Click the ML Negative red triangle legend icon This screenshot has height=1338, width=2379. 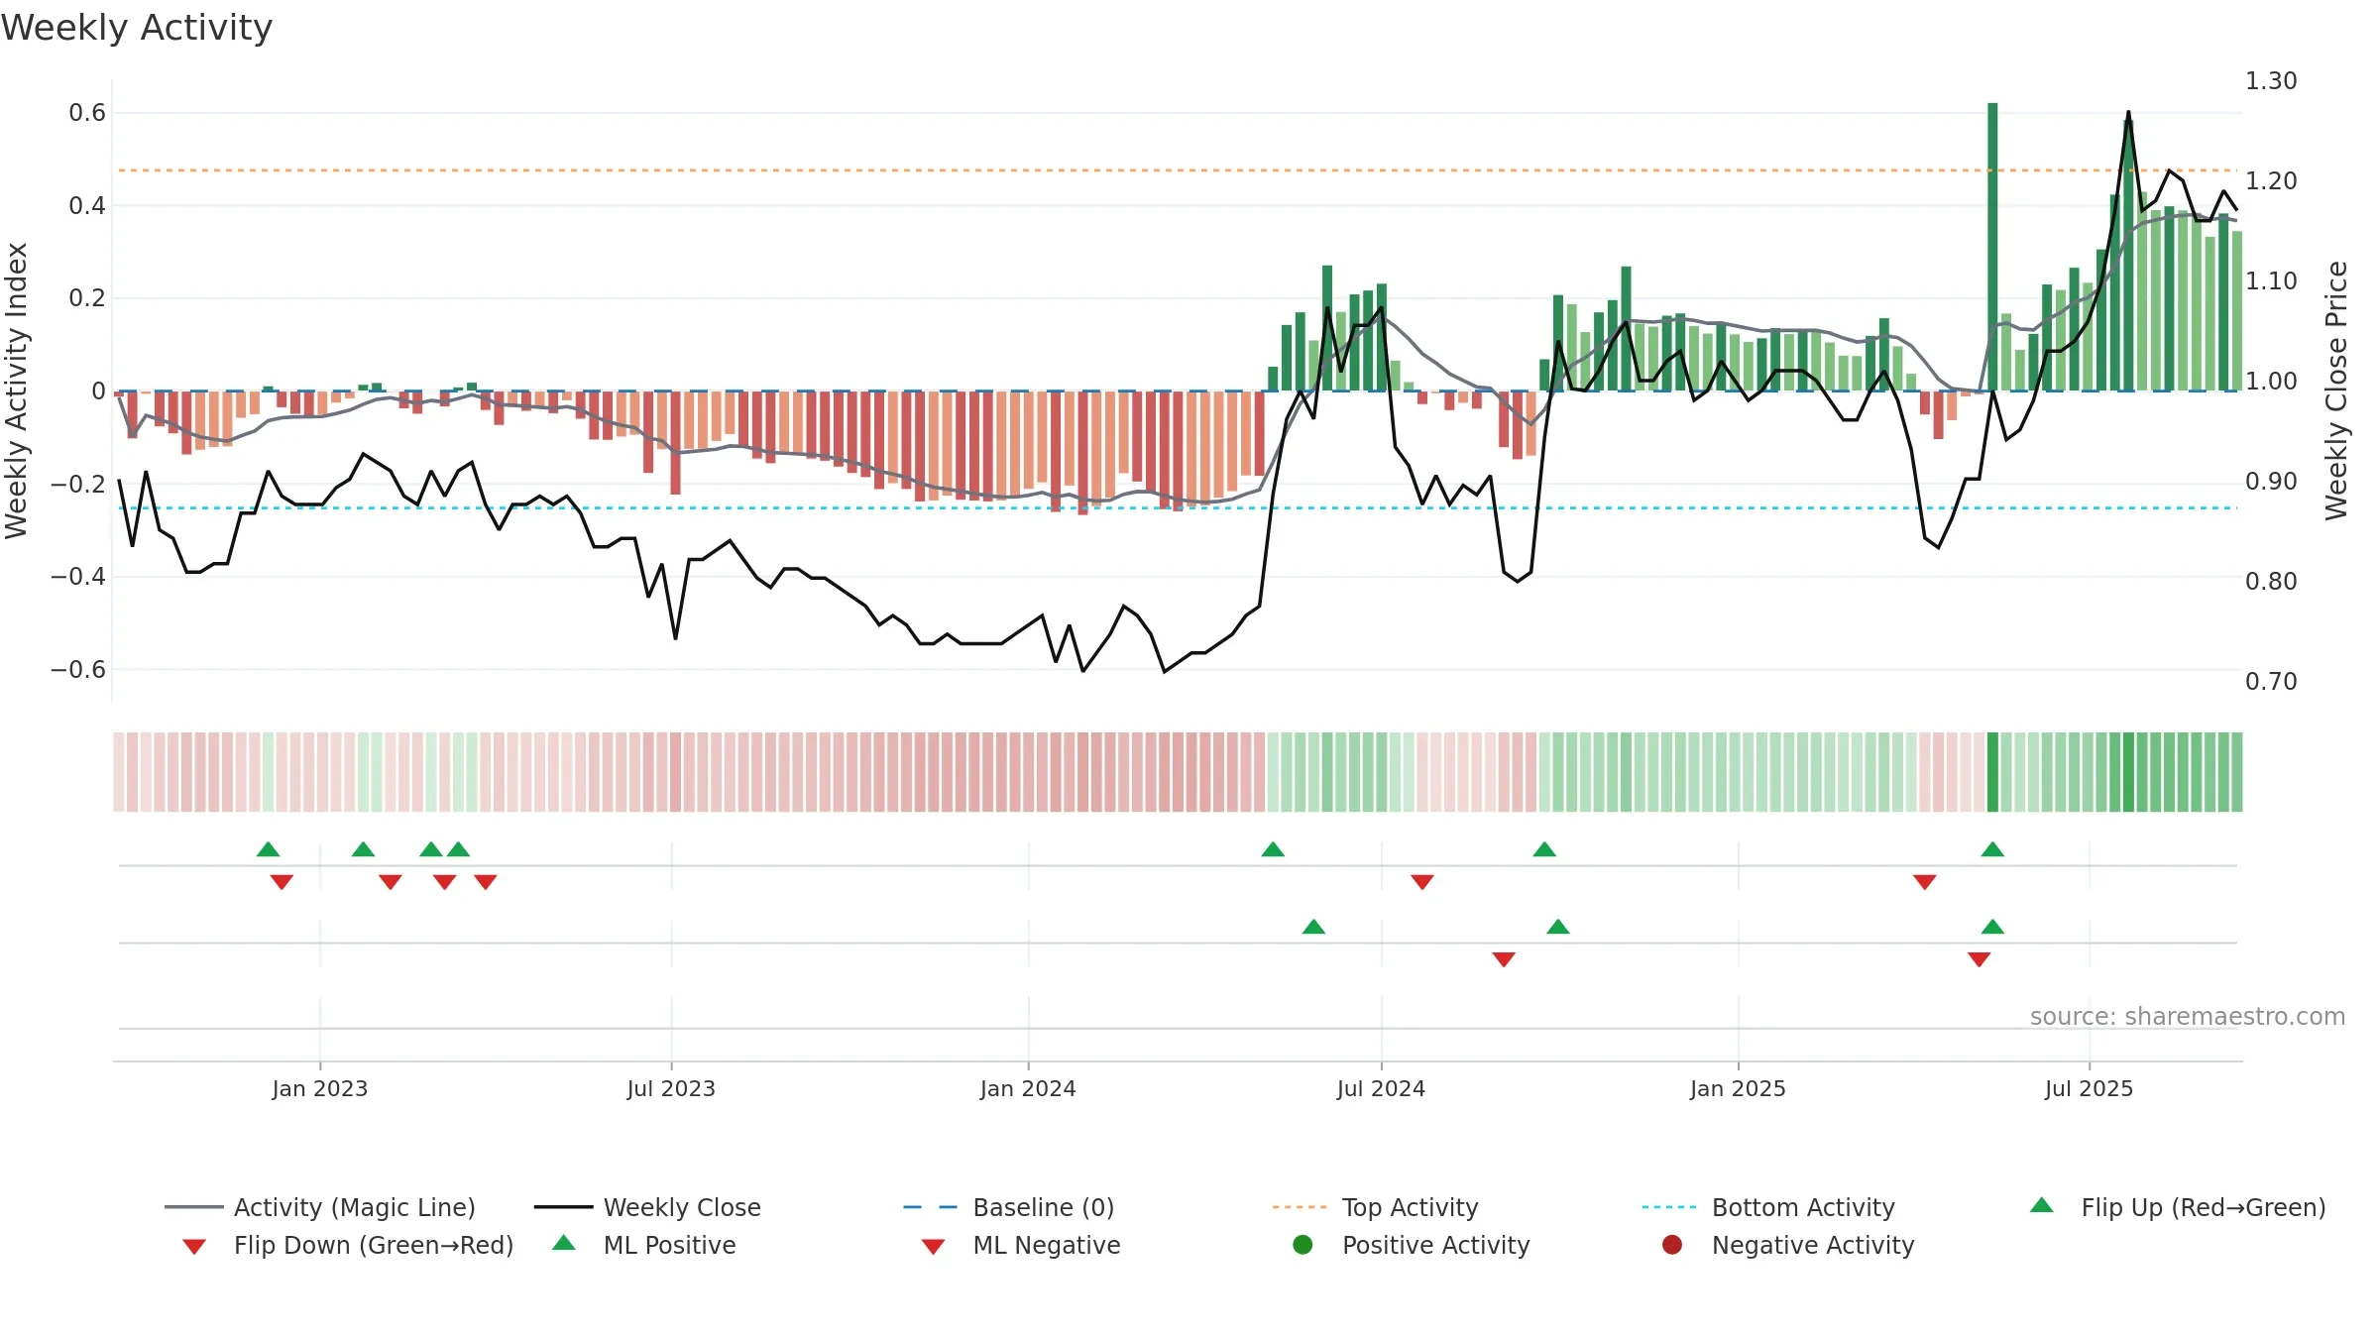[x=933, y=1247]
